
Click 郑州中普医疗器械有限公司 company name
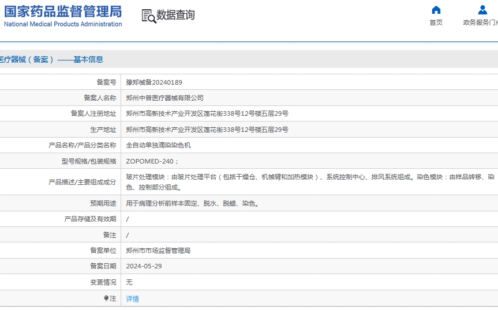(x=164, y=98)
